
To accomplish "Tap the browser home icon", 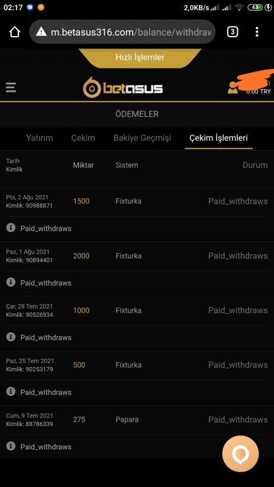I will 15,32.
